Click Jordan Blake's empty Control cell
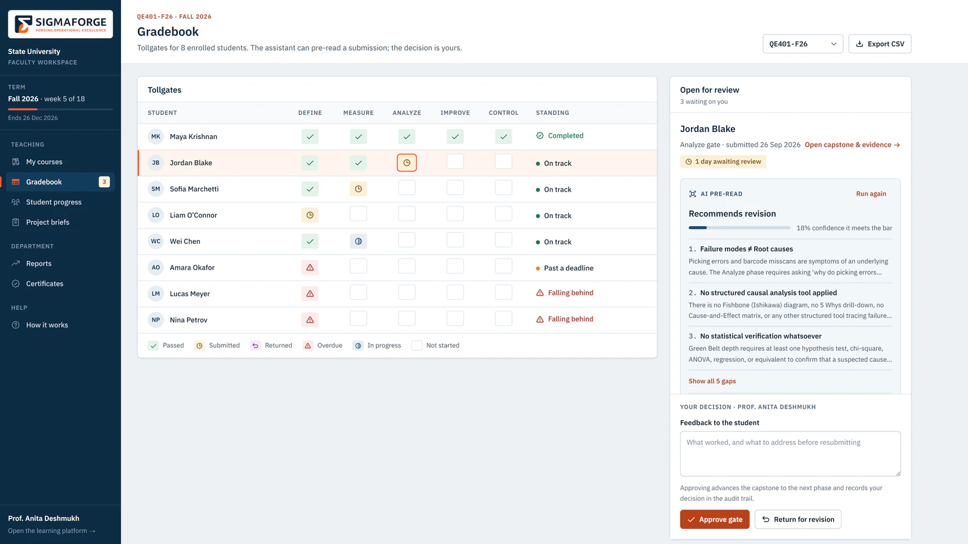Viewport: 968px width, 544px height. pos(503,161)
